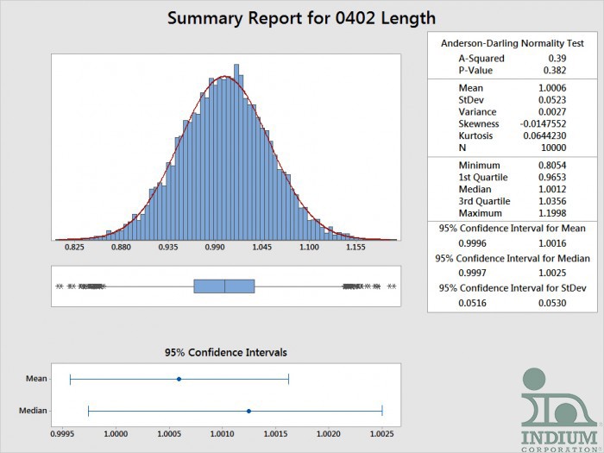The width and height of the screenshot is (604, 453).
Task: Click the histogram axis label 0.880
Action: coord(122,247)
